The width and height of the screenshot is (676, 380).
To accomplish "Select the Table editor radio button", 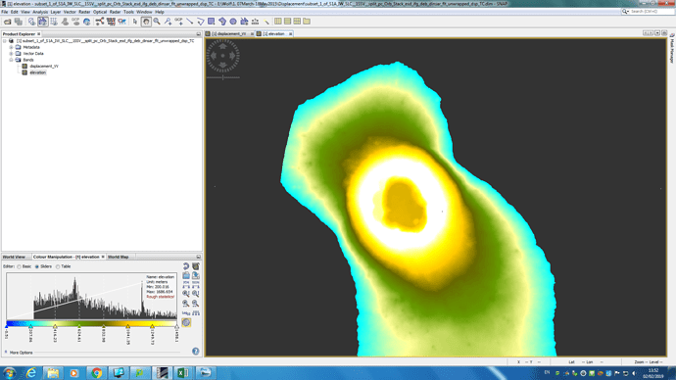I will click(x=58, y=266).
